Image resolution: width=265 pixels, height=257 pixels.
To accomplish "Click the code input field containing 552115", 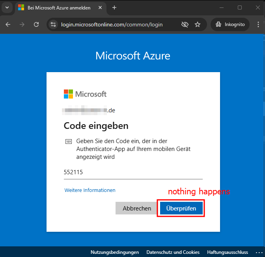I will click(x=133, y=172).
